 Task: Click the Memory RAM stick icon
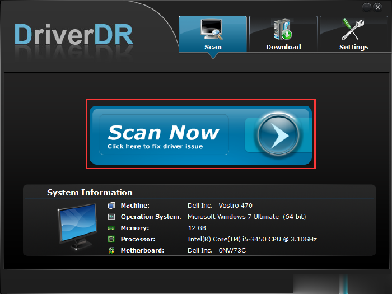(111, 228)
